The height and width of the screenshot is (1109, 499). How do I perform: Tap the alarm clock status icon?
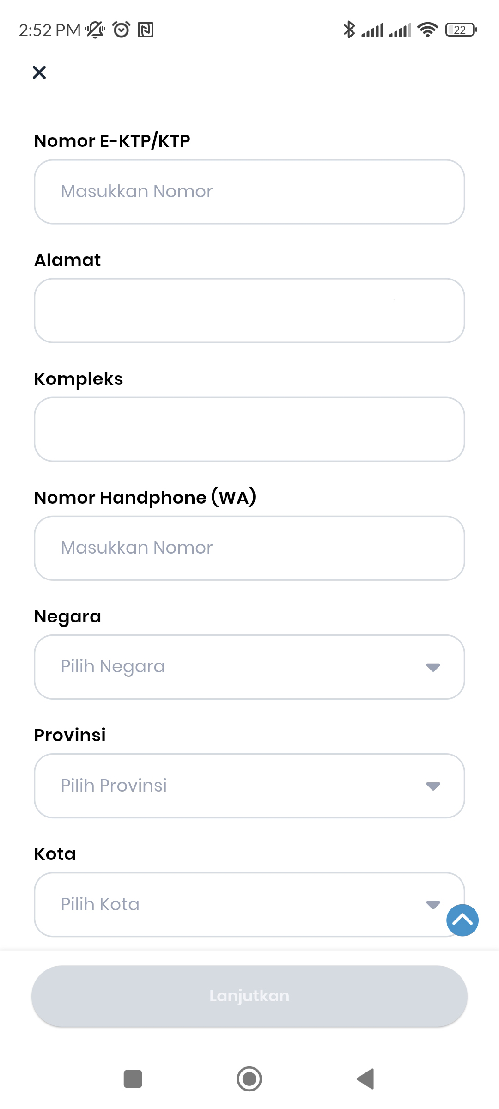click(x=122, y=30)
